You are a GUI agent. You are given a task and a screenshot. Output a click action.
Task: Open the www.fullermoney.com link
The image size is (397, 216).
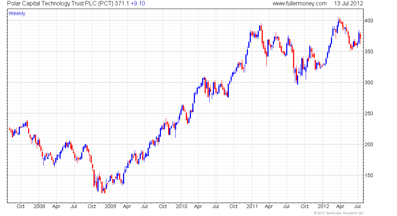pyautogui.click(x=300, y=4)
